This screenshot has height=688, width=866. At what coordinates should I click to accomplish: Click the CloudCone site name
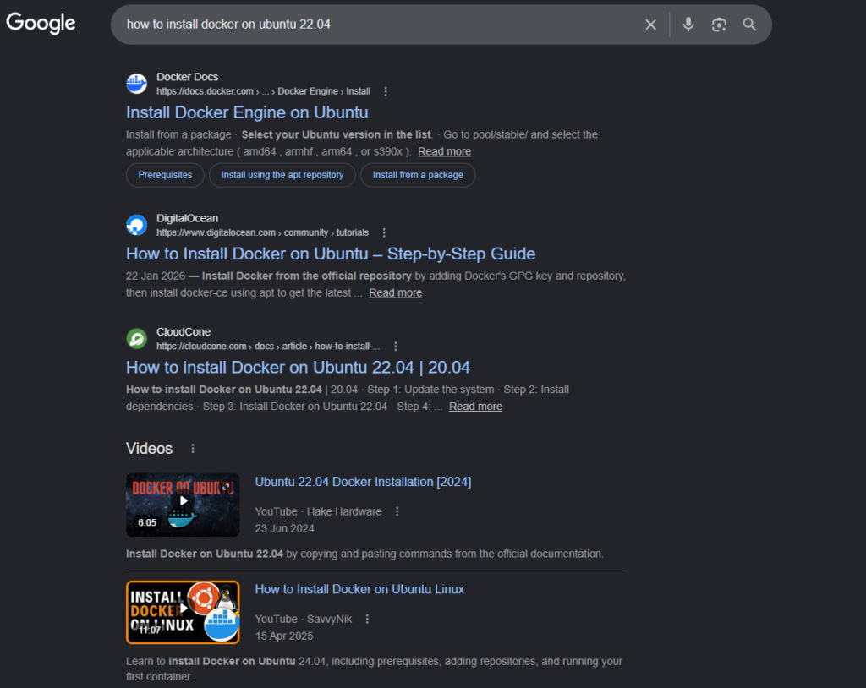(184, 332)
